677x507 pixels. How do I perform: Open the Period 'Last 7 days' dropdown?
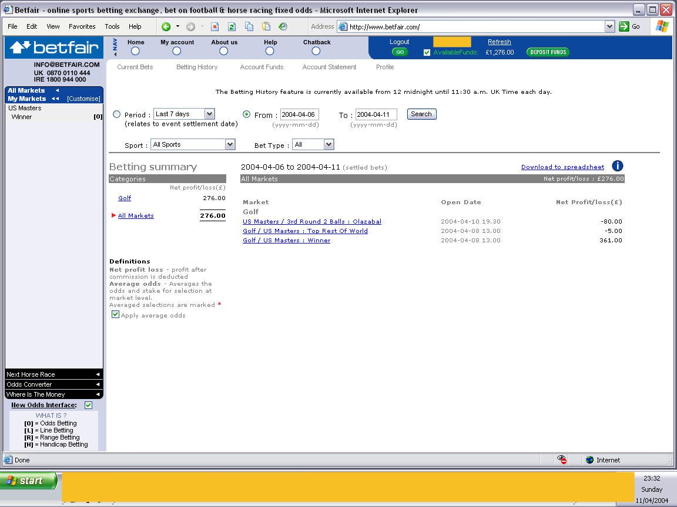tap(209, 114)
